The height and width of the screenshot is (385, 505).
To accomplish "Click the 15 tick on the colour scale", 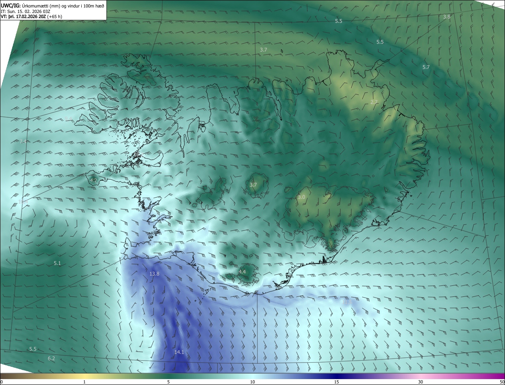I will (x=337, y=382).
